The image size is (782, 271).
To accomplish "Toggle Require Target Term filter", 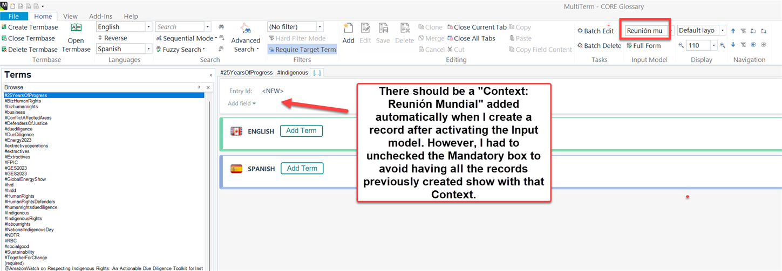I will tap(302, 50).
